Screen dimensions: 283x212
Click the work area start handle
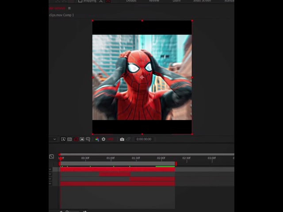(x=60, y=164)
